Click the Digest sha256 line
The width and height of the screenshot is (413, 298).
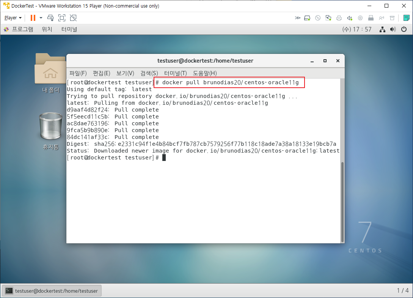[x=201, y=144]
